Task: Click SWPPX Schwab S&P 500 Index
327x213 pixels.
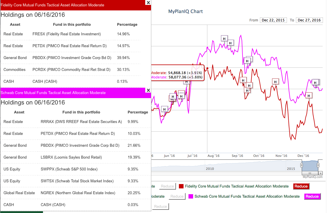Action: [x=69, y=169]
